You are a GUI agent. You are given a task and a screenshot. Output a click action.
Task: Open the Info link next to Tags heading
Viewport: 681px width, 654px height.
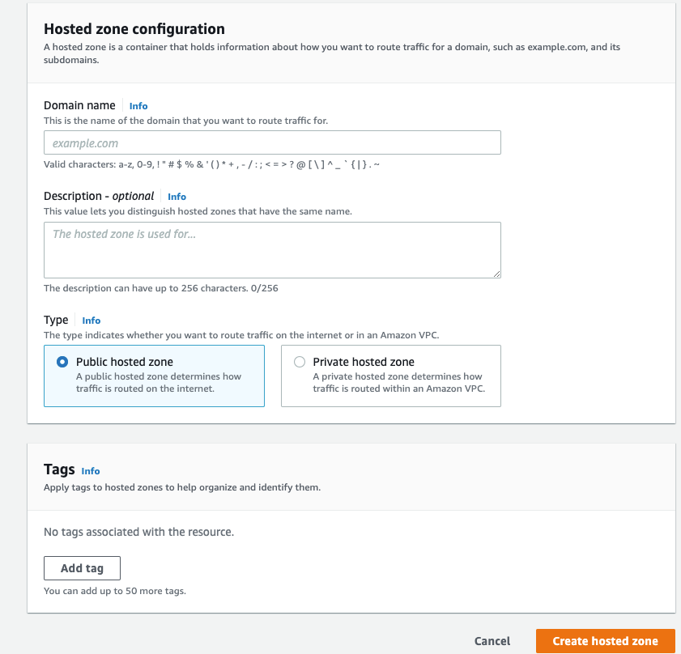[x=91, y=471]
